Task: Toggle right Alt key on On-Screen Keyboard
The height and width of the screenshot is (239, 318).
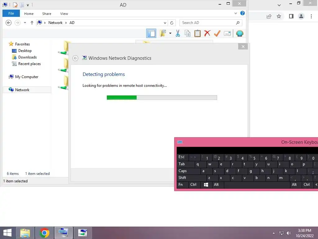Action: pos(296,185)
